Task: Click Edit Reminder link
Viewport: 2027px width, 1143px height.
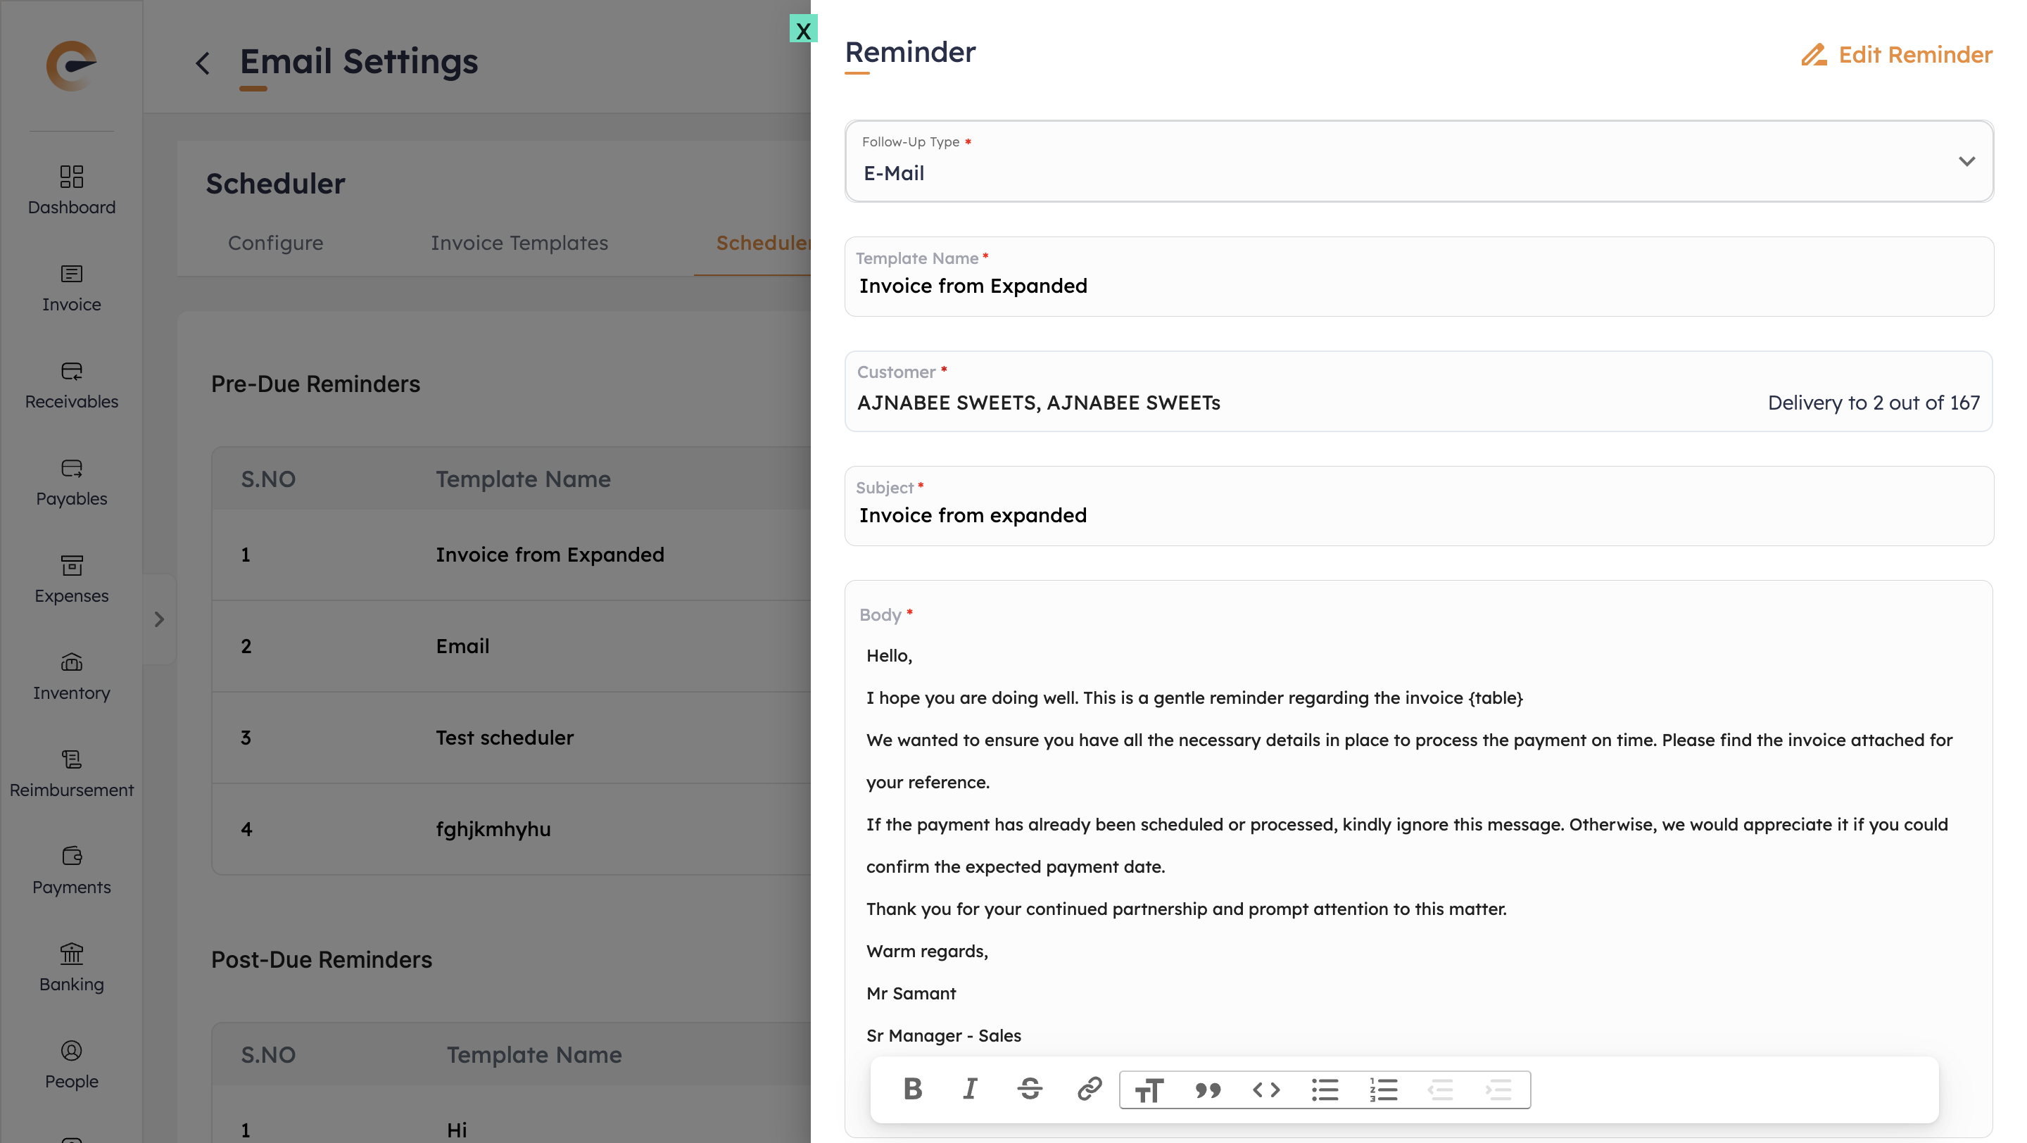Action: (1896, 55)
